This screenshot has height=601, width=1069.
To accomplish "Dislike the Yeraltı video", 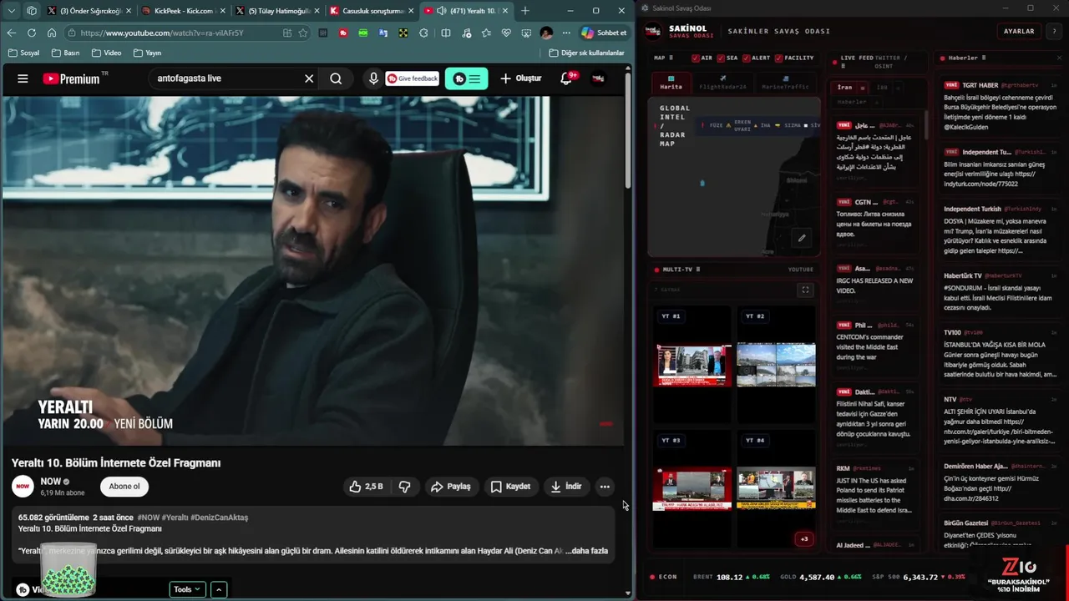I will [404, 487].
